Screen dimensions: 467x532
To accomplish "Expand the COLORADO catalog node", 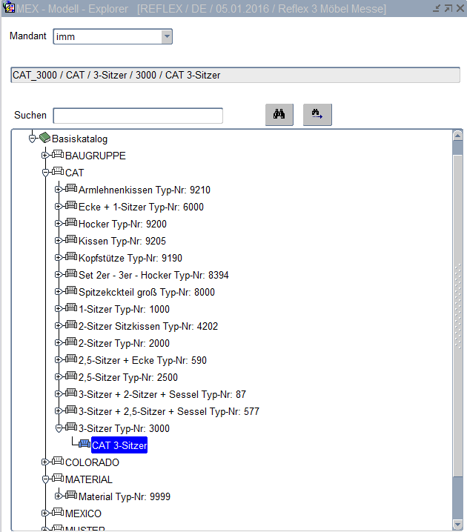I will pyautogui.click(x=45, y=462).
